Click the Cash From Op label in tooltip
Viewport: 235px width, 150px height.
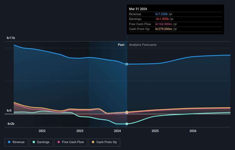pos(139,29)
